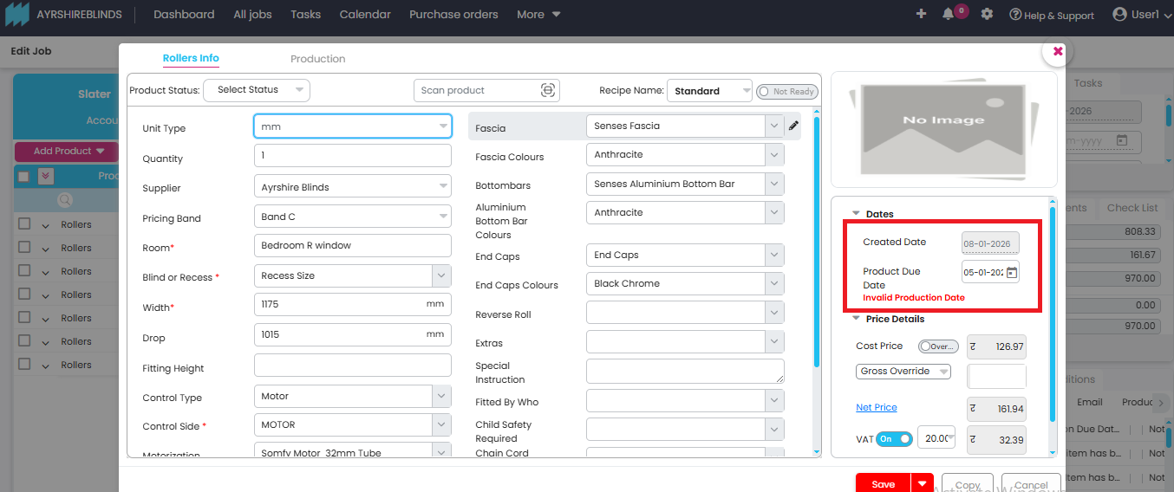Image resolution: width=1174 pixels, height=492 pixels.
Task: Open Purchase orders in the top menu
Action: click(453, 15)
